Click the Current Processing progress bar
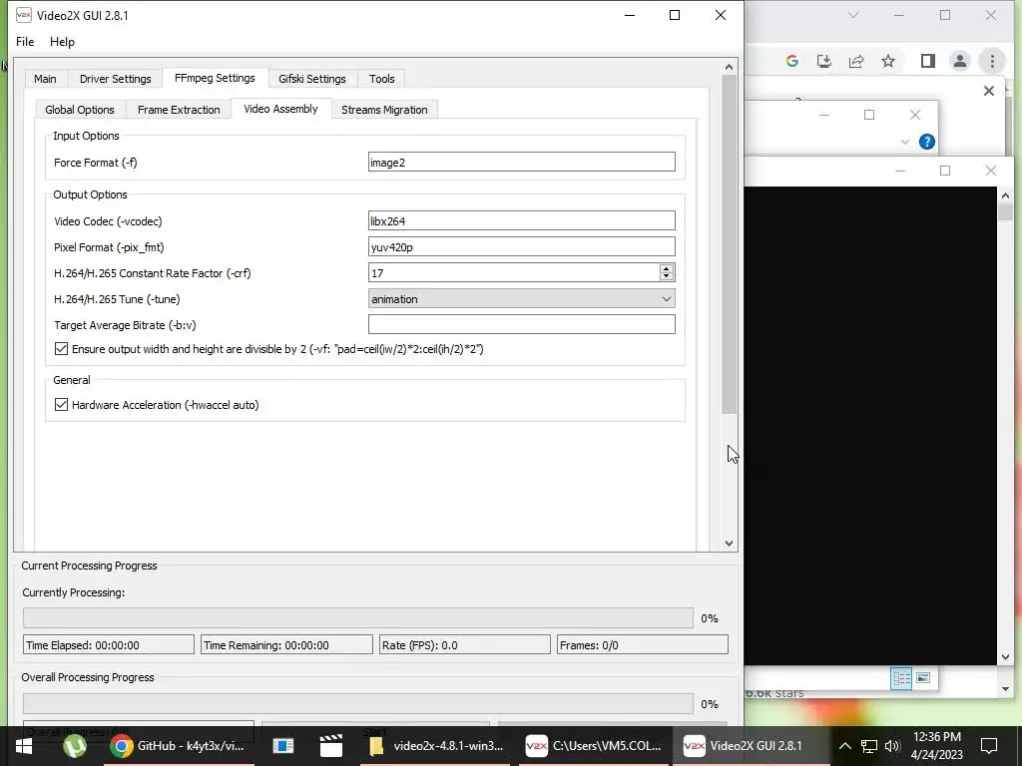The height and width of the screenshot is (766, 1022). tap(358, 618)
